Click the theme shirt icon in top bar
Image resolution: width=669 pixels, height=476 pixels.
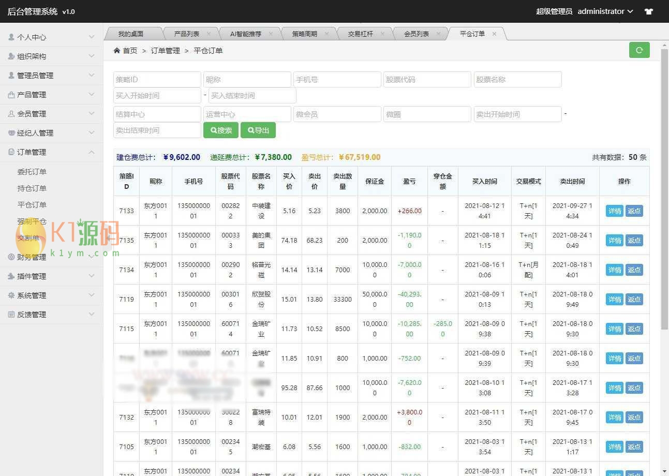click(648, 11)
